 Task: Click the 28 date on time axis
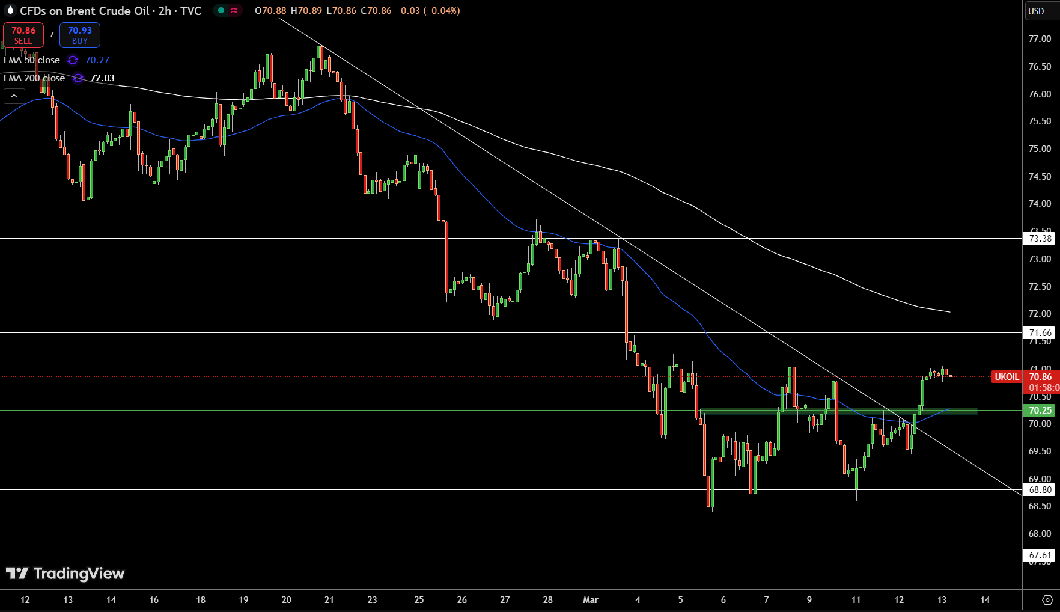(548, 600)
